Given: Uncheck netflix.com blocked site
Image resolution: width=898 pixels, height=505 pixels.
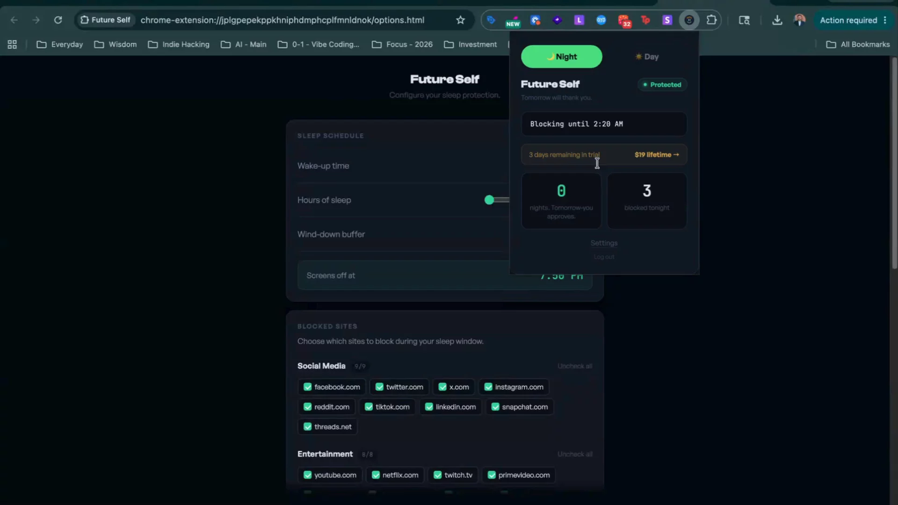Looking at the screenshot, I should pos(376,475).
